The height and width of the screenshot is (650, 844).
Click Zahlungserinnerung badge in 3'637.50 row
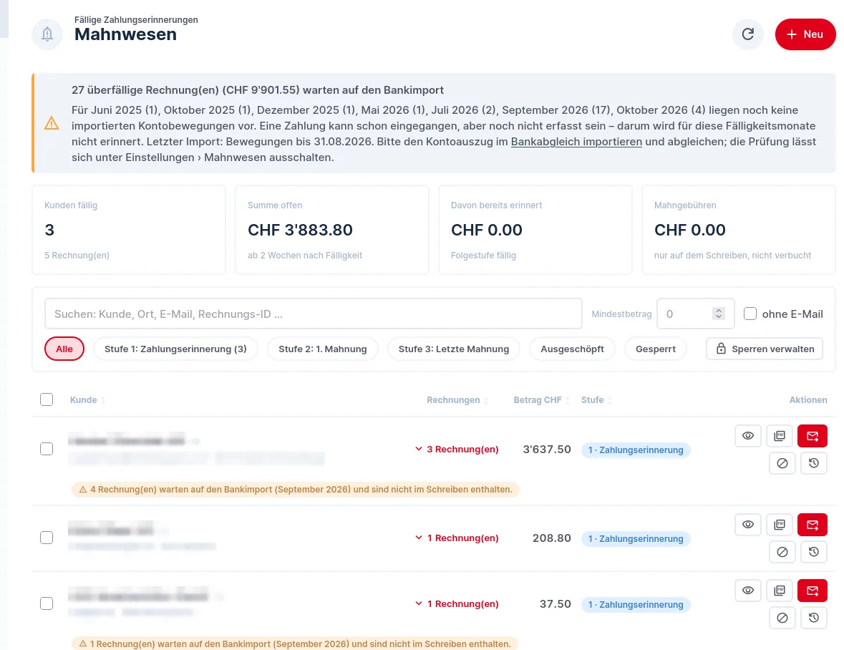tap(636, 450)
